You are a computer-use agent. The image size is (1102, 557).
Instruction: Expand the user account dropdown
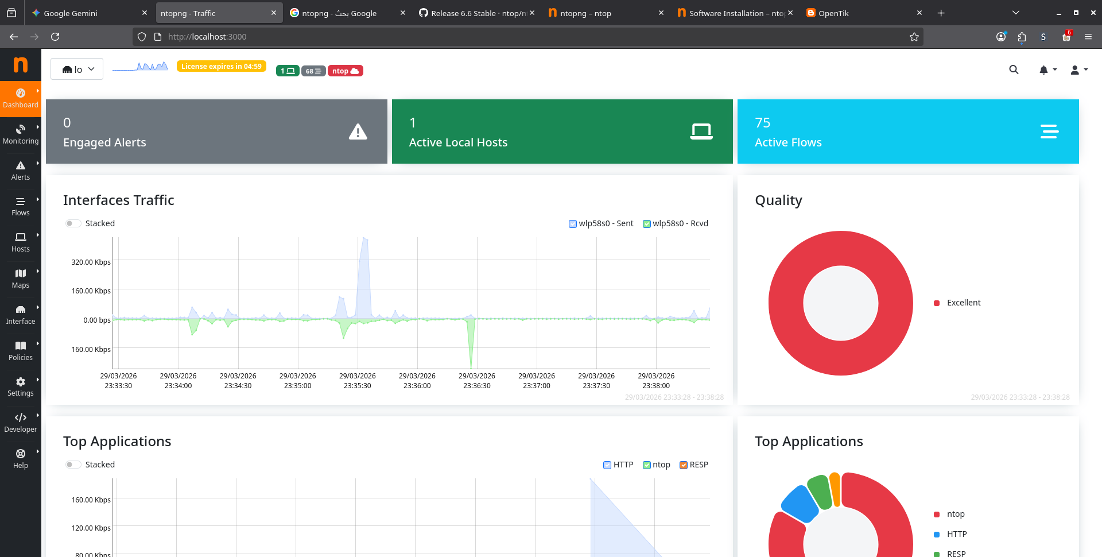1078,69
